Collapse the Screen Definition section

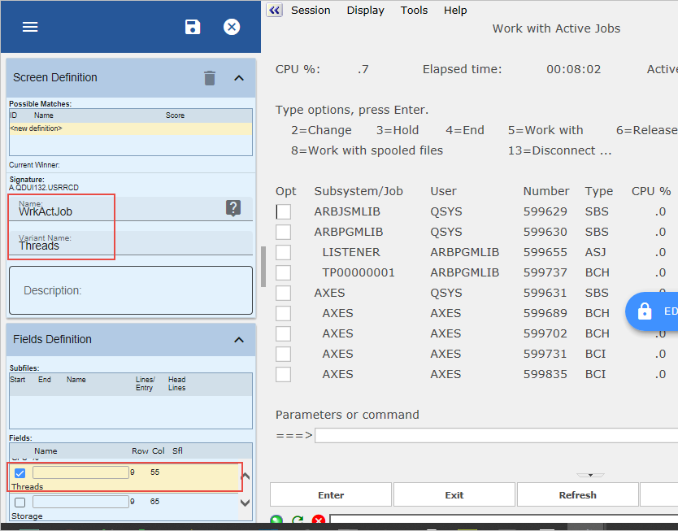[239, 78]
